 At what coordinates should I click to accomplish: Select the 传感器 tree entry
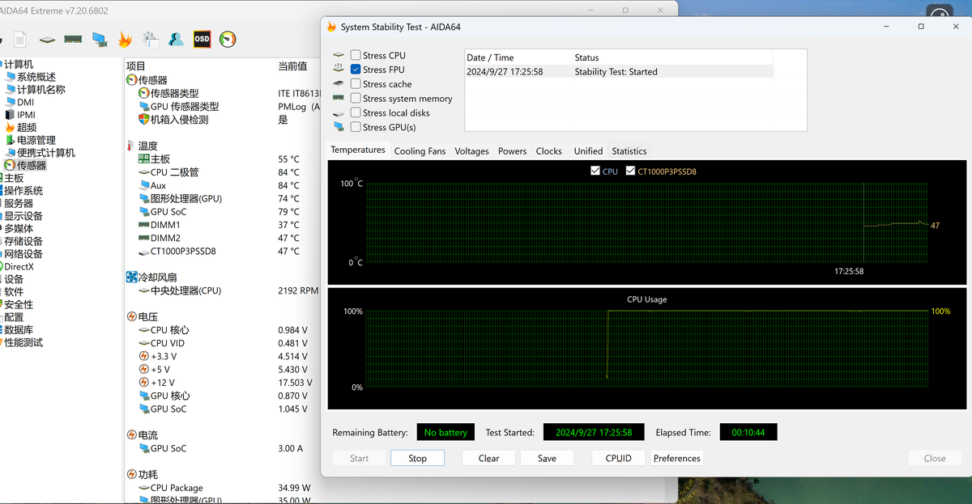pyautogui.click(x=32, y=165)
